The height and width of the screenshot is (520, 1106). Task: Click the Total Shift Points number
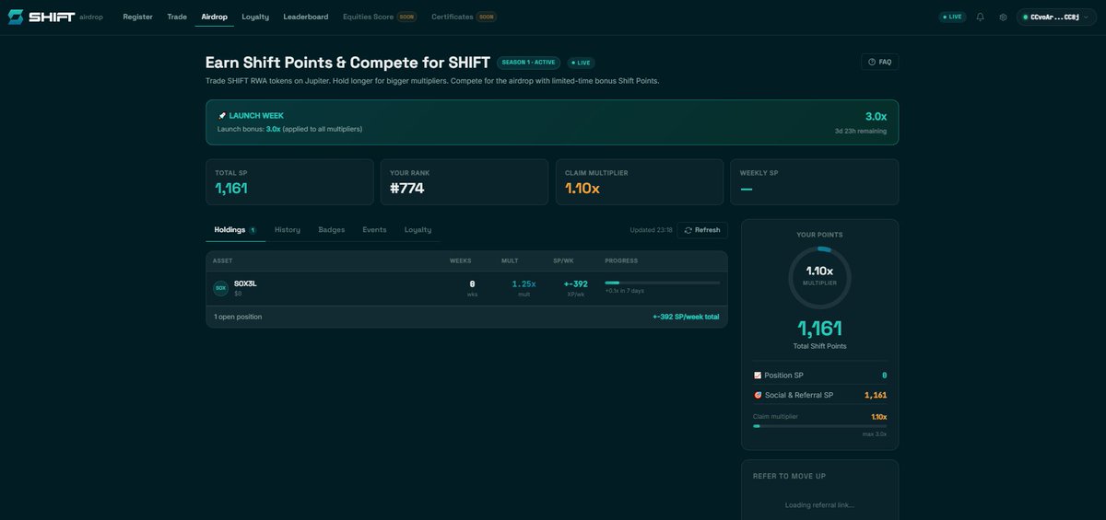(819, 328)
